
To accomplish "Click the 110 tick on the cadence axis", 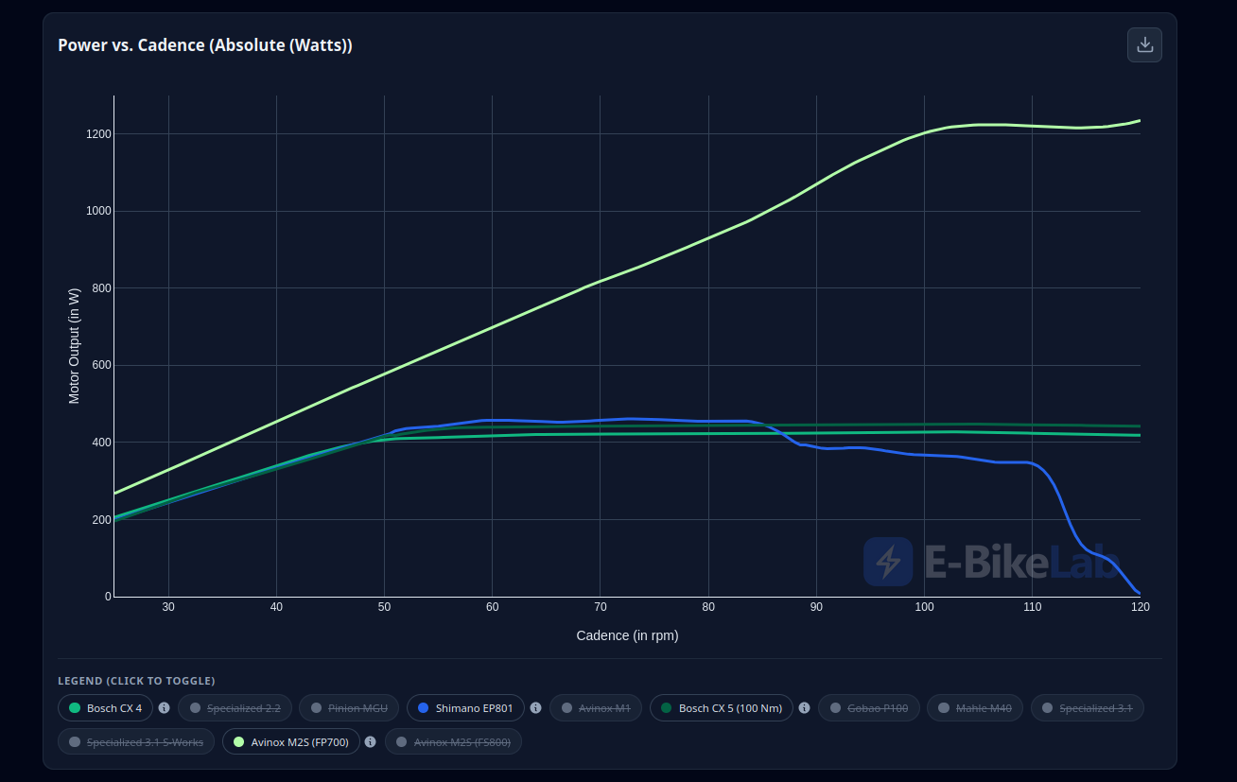I will 1033,607.
